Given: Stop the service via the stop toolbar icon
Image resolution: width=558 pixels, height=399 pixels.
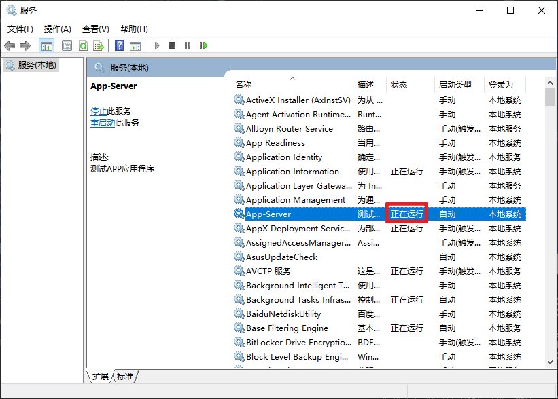Looking at the screenshot, I should 172,45.
